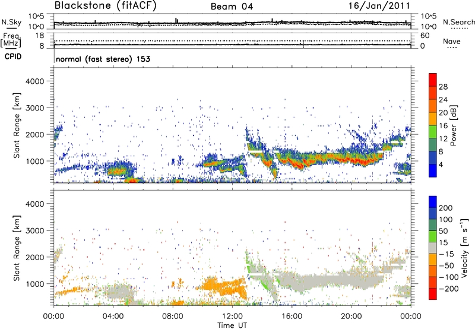This screenshot has height=329, width=475.
Task: Click the 'N.Search' legend label
Action: tap(458, 22)
